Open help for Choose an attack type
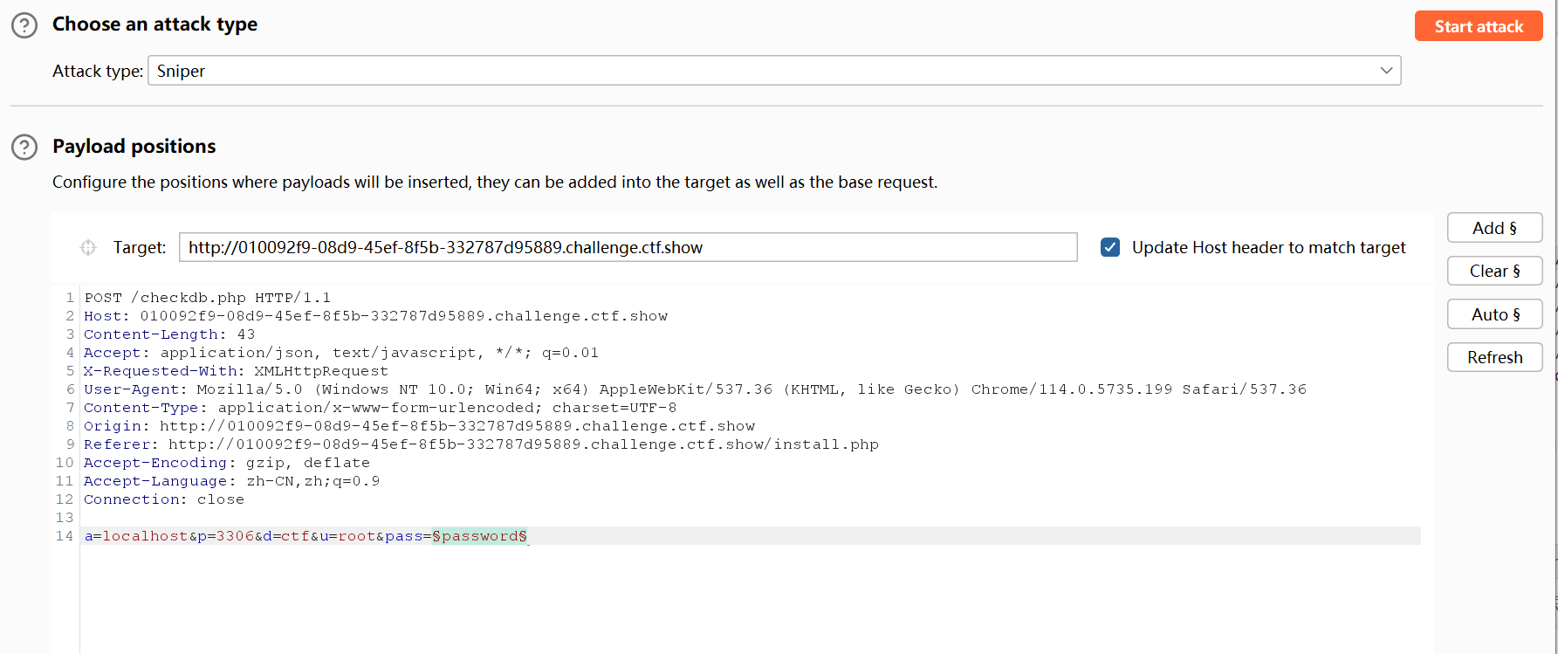Screen dimensions: 1558x654 tap(24, 25)
